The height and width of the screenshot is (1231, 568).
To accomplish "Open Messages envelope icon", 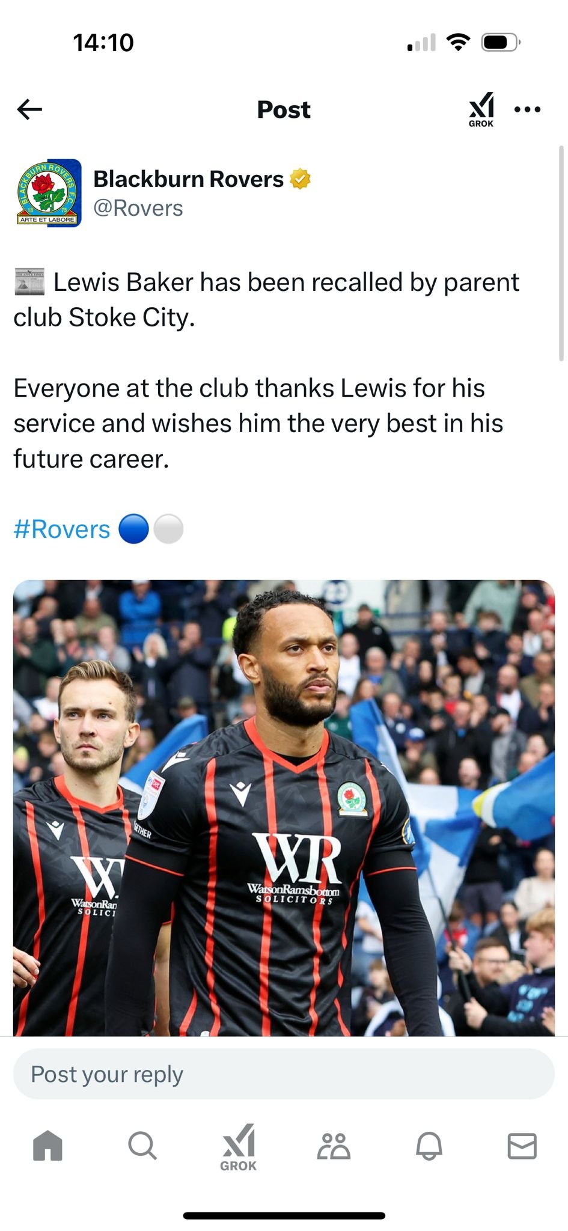I will click(522, 1146).
